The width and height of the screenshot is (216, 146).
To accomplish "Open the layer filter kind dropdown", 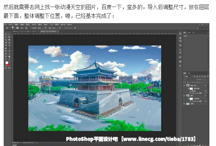I will click(188, 77).
